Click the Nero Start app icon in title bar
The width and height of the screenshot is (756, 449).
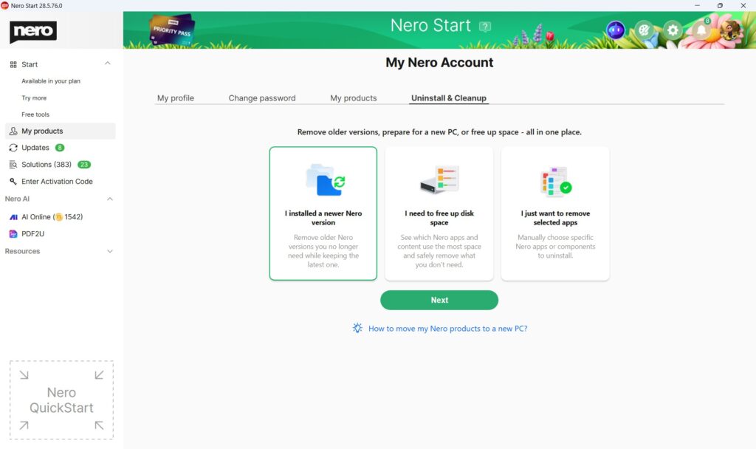pos(5,5)
